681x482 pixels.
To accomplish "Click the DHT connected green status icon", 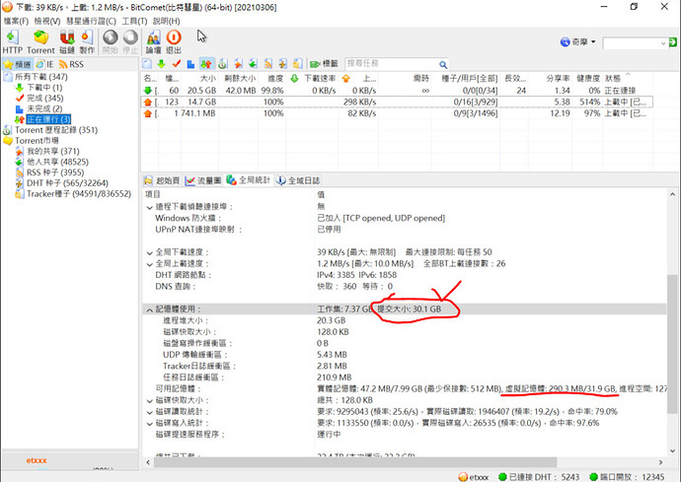I will pos(502,477).
